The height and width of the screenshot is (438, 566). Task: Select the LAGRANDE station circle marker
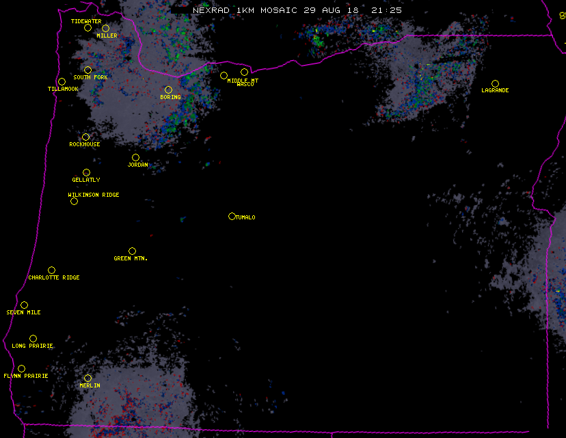pos(495,83)
